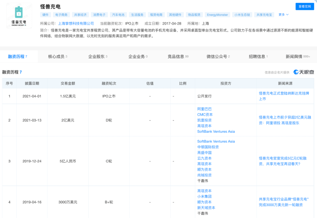Open 顺为资本 in the B+轮 row

[x=204, y=202]
